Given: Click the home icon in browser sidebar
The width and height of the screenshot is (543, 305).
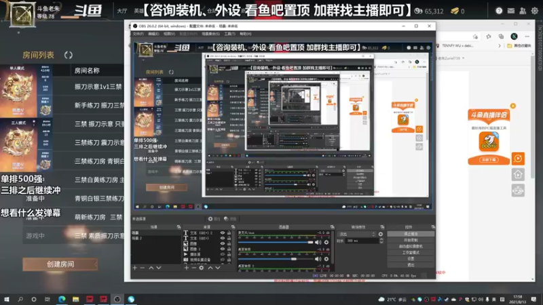Looking at the screenshot, I should click(518, 175).
